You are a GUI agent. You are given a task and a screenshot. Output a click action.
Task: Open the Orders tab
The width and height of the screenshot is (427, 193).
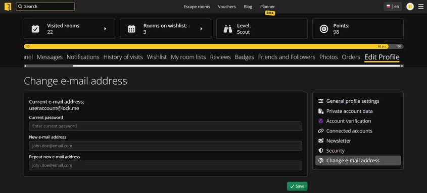click(351, 57)
